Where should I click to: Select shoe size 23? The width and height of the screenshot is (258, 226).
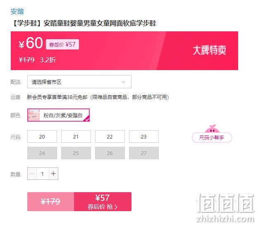[144, 137]
